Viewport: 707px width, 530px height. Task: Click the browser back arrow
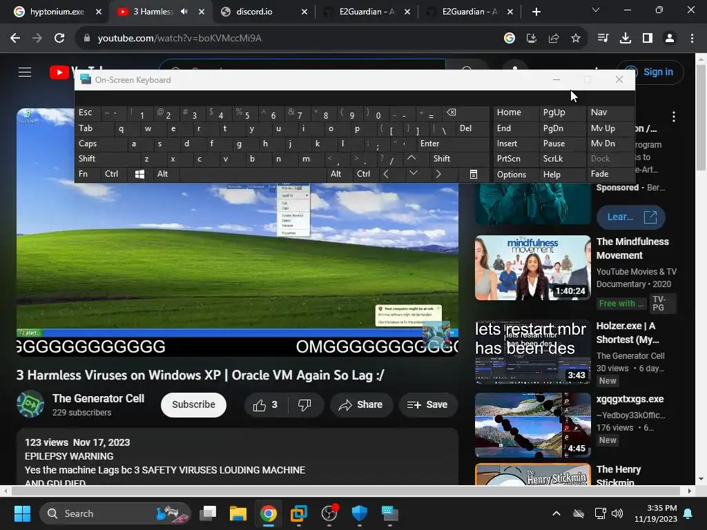point(15,39)
